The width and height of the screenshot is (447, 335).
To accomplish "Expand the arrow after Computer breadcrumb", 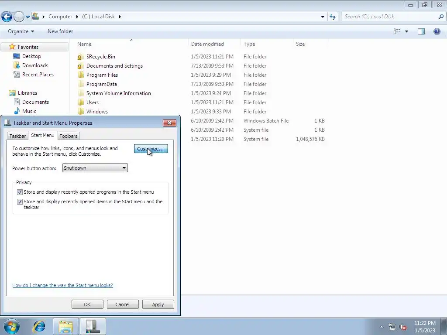I will click(77, 17).
